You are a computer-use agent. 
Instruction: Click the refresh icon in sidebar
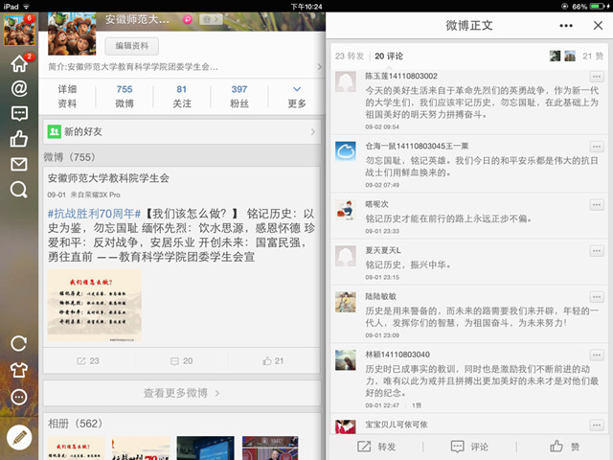(x=18, y=343)
